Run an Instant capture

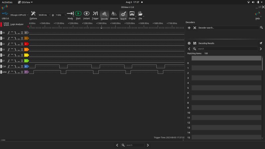[x=86, y=15]
